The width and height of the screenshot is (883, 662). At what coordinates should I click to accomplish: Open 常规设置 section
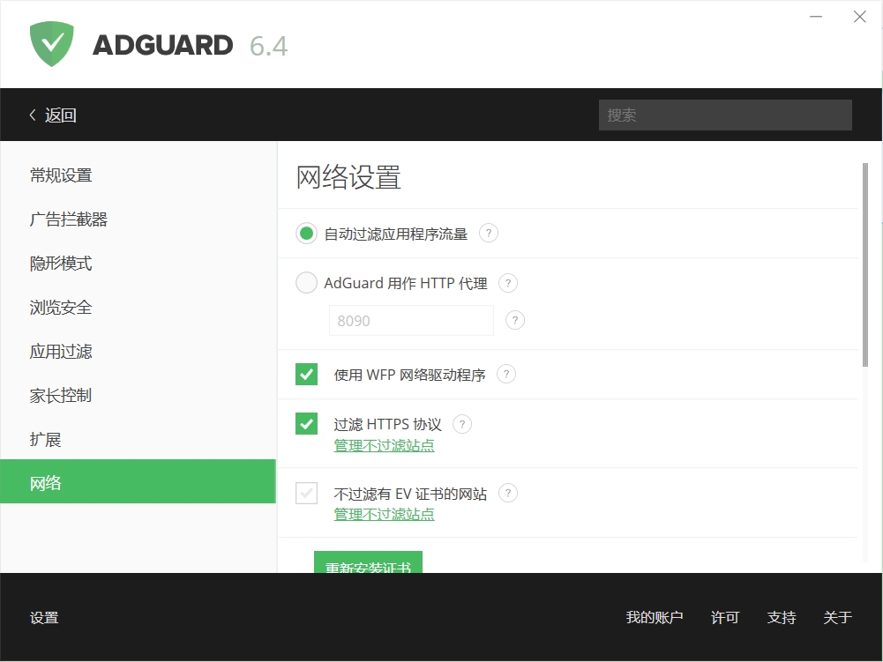[138, 175]
